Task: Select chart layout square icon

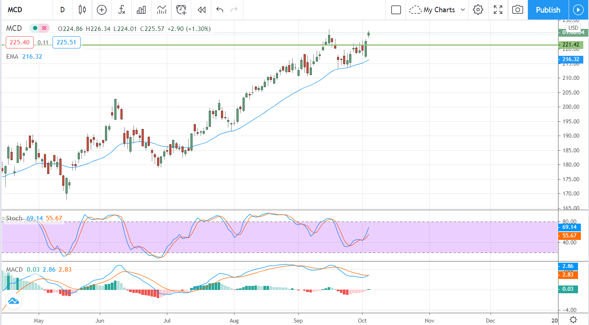Action: pyautogui.click(x=396, y=10)
